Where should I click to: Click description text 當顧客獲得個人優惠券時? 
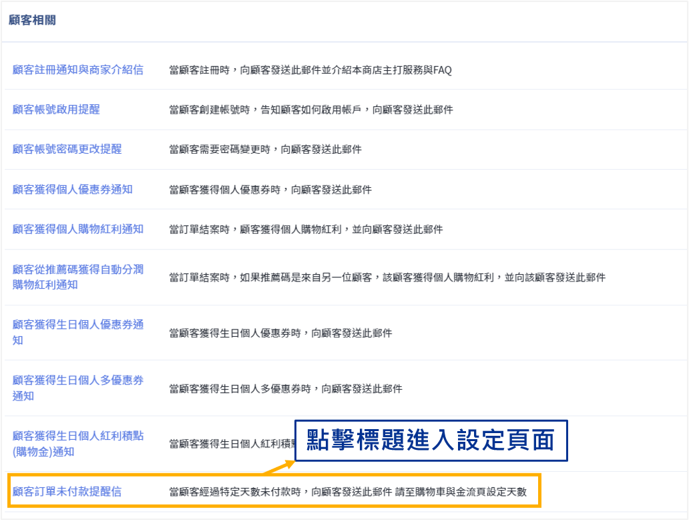[270, 190]
